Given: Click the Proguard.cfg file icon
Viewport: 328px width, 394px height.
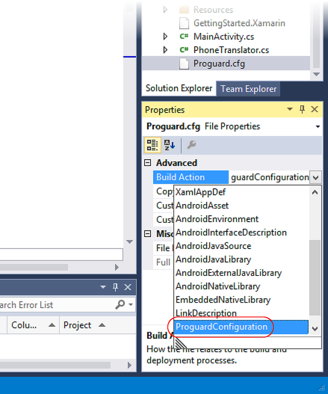Looking at the screenshot, I should point(184,63).
